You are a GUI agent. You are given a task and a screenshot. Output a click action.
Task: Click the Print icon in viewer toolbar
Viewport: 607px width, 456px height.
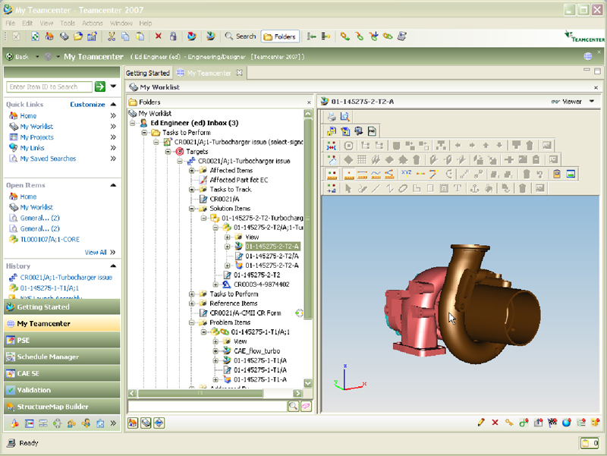click(x=332, y=117)
